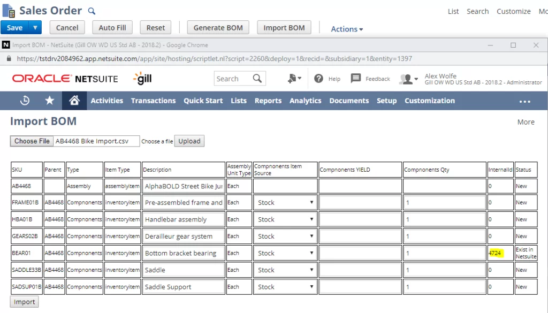Open the user role avatar icon

(x=408, y=79)
